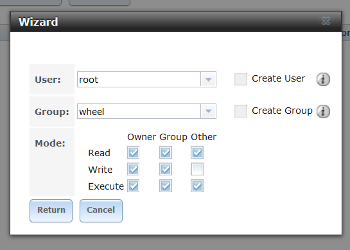This screenshot has width=350, height=250.
Task: Click the Cancel button
Action: 101,211
